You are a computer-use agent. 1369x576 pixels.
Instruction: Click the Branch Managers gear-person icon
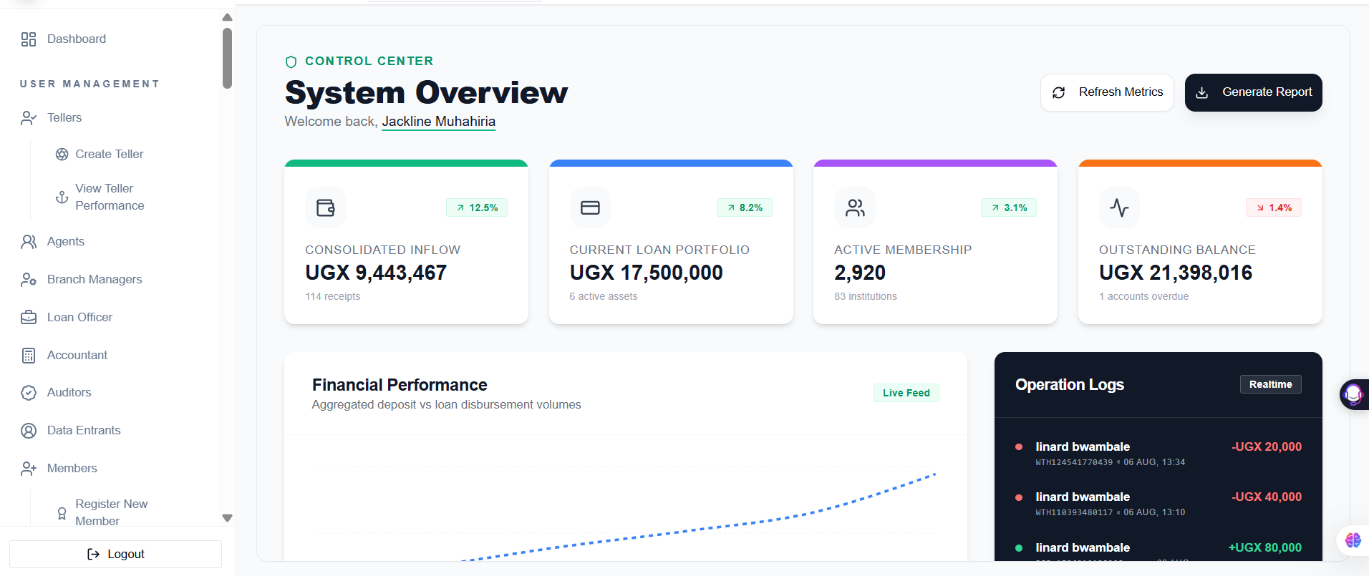[29, 280]
